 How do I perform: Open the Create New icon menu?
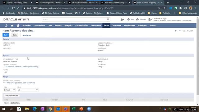pyautogui.click(x=122, y=19)
